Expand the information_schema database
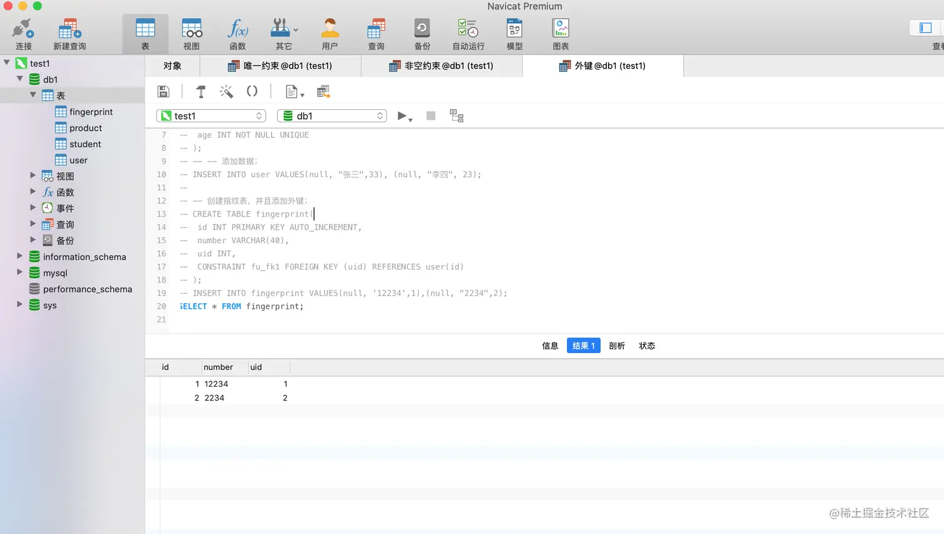This screenshot has width=944, height=534. coord(20,256)
